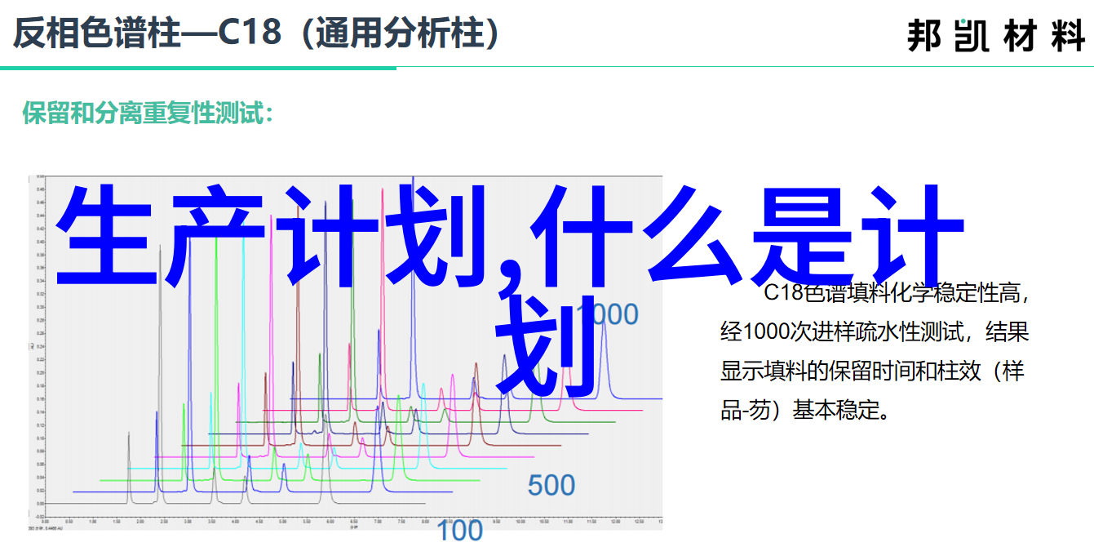This screenshot has width=1094, height=556.
Task: Select the slide title 反相色谱柱—C18
Action: 147,33
